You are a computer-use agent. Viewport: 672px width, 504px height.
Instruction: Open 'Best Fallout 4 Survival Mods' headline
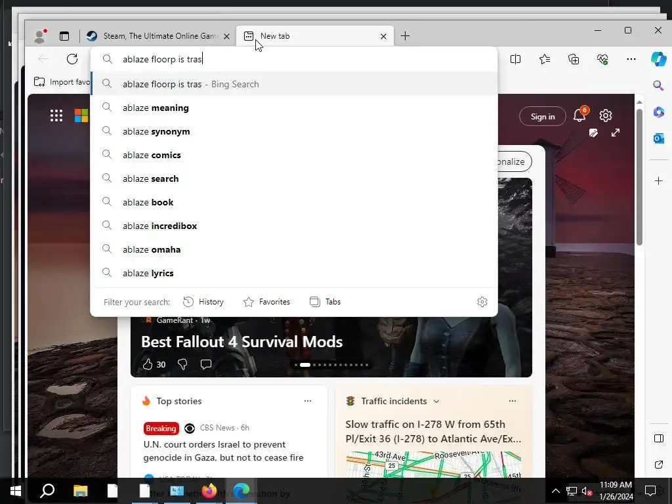coord(241,341)
